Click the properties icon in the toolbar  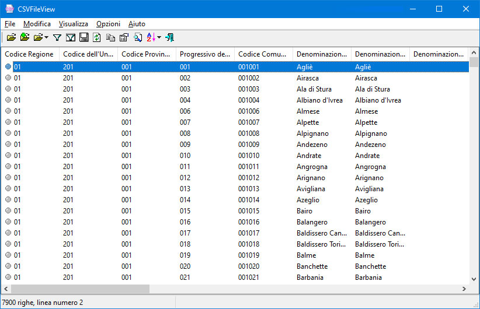point(124,37)
